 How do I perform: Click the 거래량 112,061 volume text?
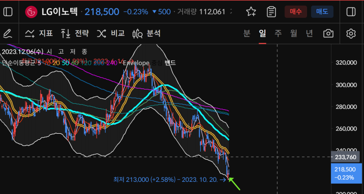[x=201, y=12]
